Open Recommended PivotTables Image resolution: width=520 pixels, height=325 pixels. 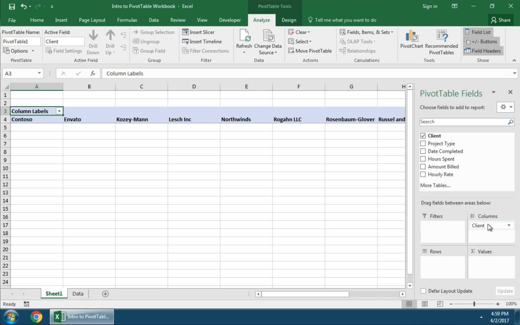[442, 42]
